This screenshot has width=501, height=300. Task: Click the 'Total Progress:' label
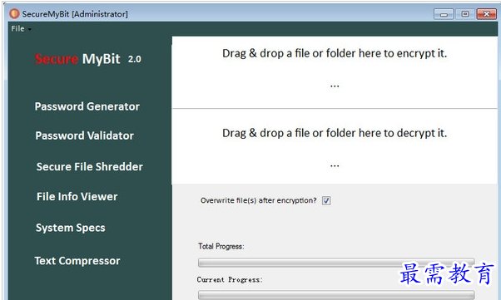pyautogui.click(x=221, y=246)
